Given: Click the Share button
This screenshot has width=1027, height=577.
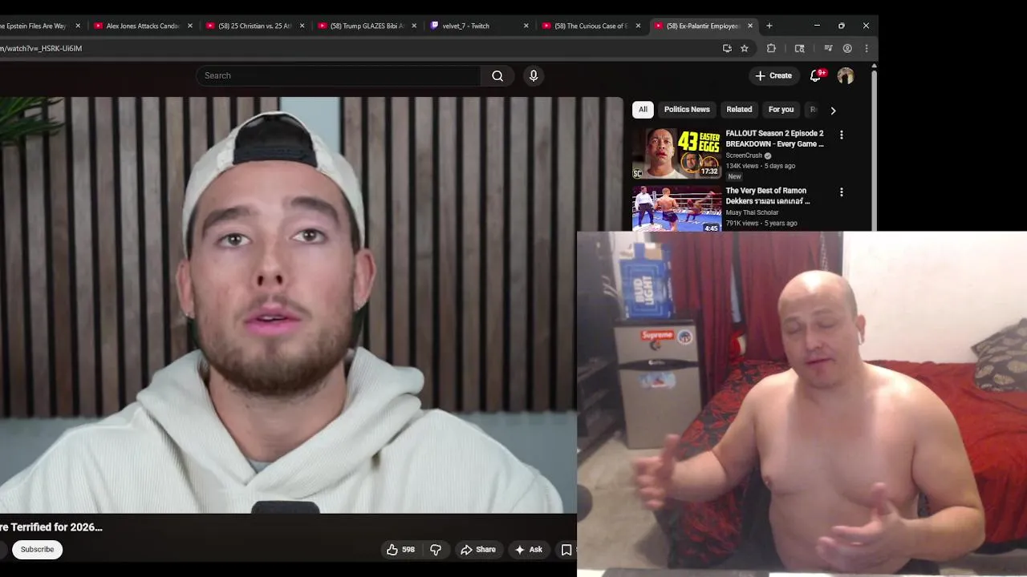Looking at the screenshot, I should point(477,549).
